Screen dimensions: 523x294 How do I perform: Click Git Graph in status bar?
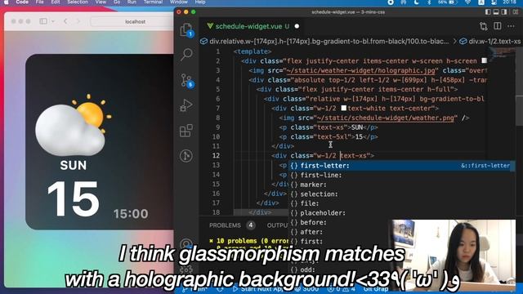(376, 289)
